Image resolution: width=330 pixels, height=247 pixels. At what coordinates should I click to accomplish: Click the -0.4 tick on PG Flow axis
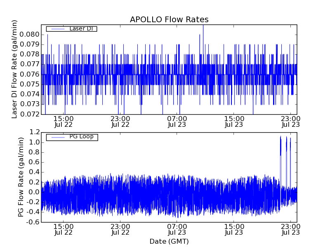click(33, 212)
